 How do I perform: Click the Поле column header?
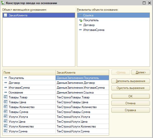(x=29, y=73)
